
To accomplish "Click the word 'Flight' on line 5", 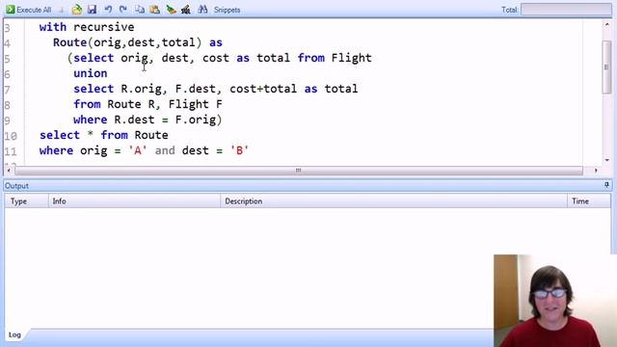I will tap(351, 58).
